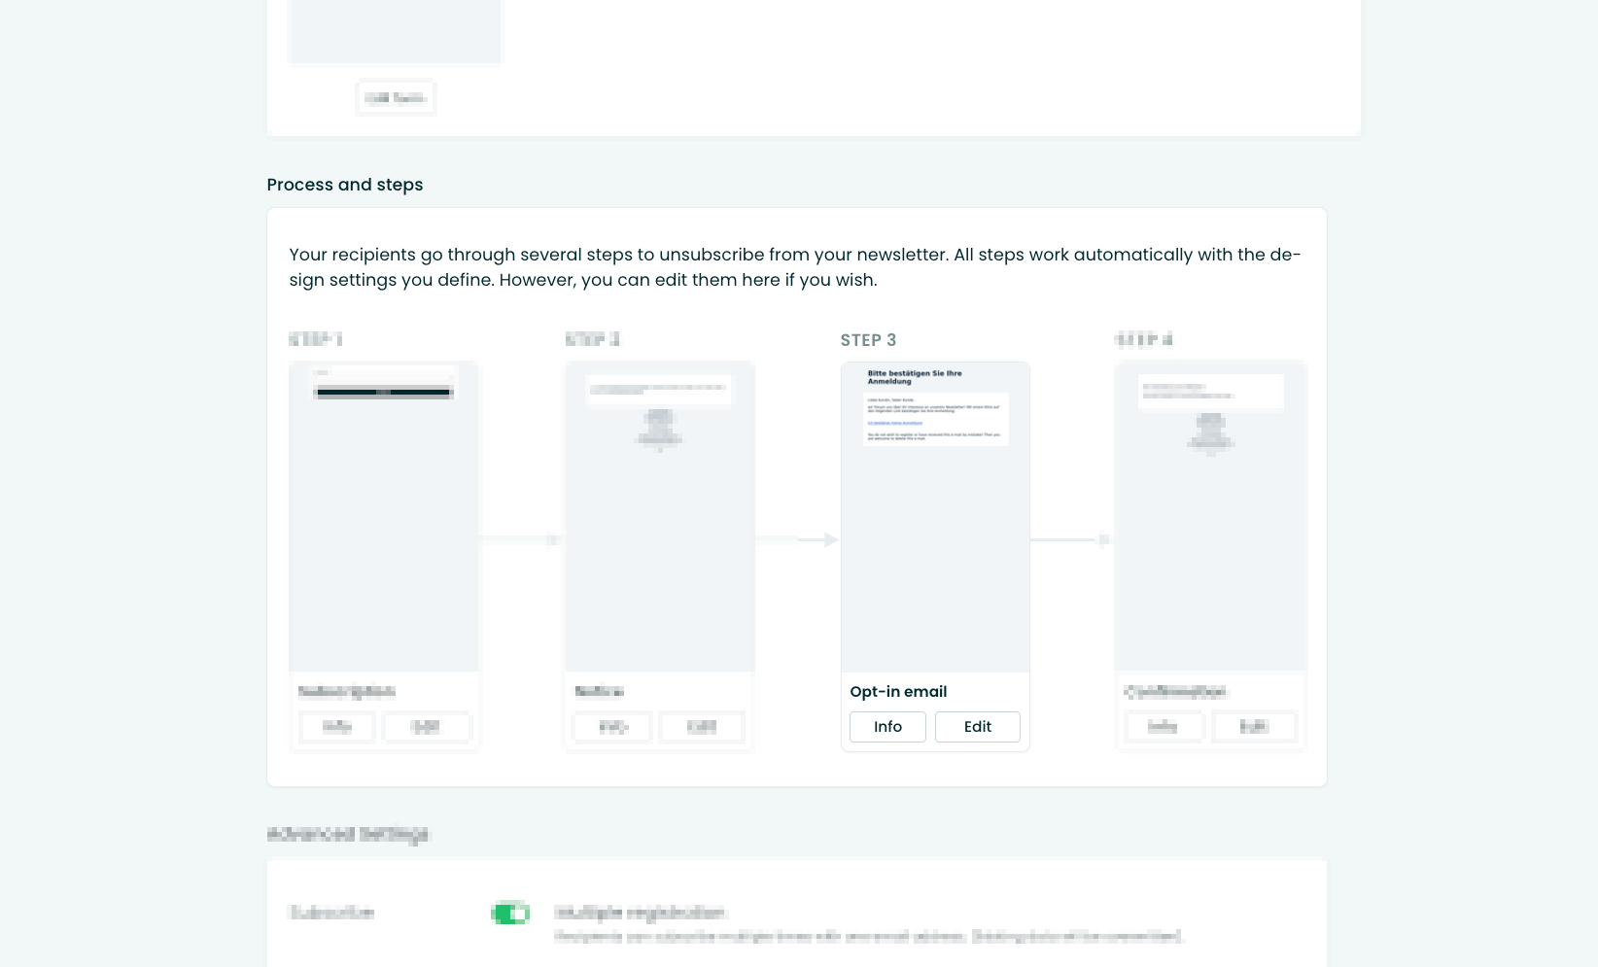Click the Edit button under Step 2

tap(701, 727)
